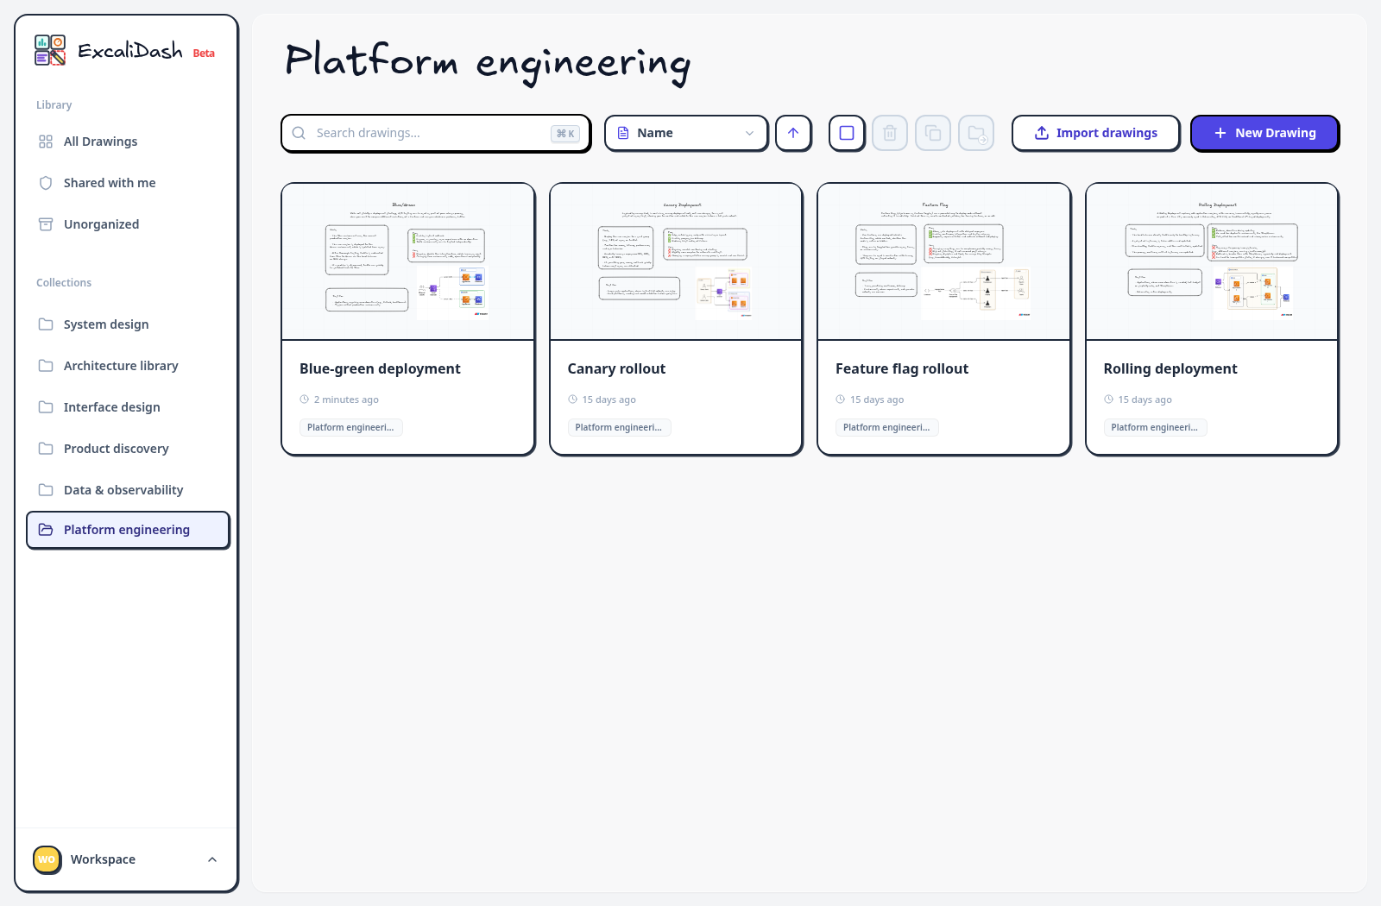Go to Unorganized drawings
Image resolution: width=1381 pixels, height=906 pixels.
pos(127,224)
